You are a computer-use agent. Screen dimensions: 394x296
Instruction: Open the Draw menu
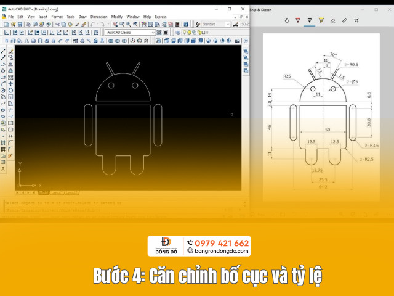coord(82,17)
